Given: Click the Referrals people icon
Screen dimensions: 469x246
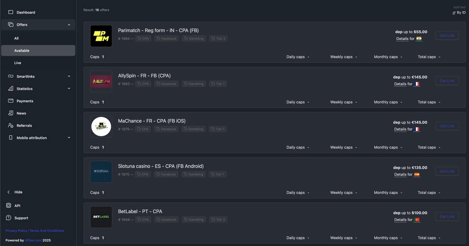Looking at the screenshot, I should point(11,125).
